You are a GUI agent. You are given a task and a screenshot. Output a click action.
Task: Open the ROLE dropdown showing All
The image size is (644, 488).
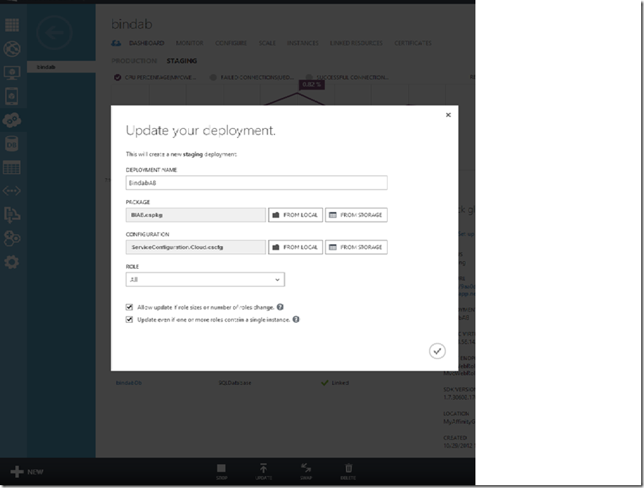[205, 280]
